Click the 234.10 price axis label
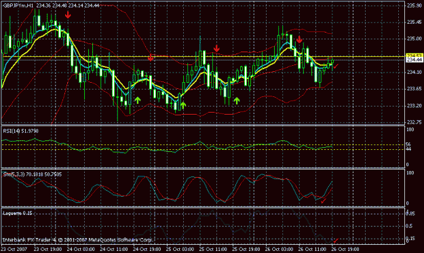Image resolution: width=424 pixels, height=253 pixels. coord(414,72)
